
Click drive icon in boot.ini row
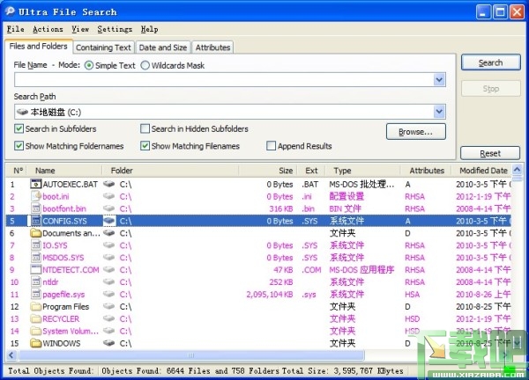pyautogui.click(x=109, y=196)
